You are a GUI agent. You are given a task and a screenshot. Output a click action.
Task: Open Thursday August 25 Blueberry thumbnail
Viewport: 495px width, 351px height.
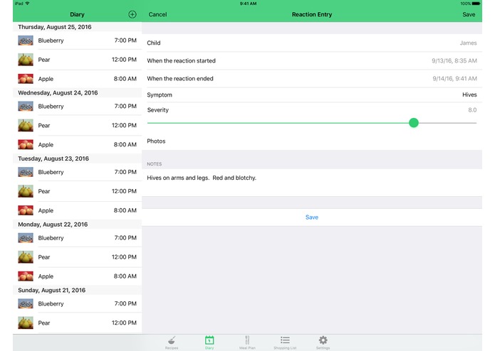pyautogui.click(x=26, y=40)
